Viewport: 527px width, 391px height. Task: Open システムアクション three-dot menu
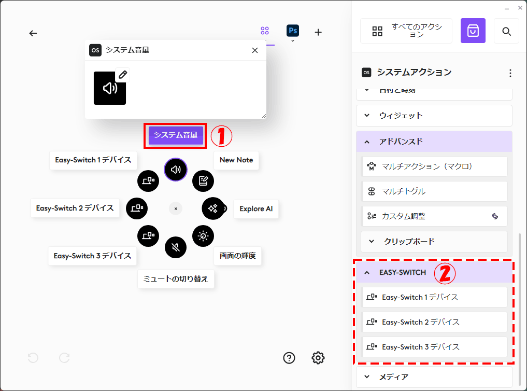pos(510,73)
